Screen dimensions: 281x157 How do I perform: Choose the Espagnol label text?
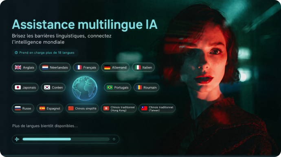[x=53, y=108]
